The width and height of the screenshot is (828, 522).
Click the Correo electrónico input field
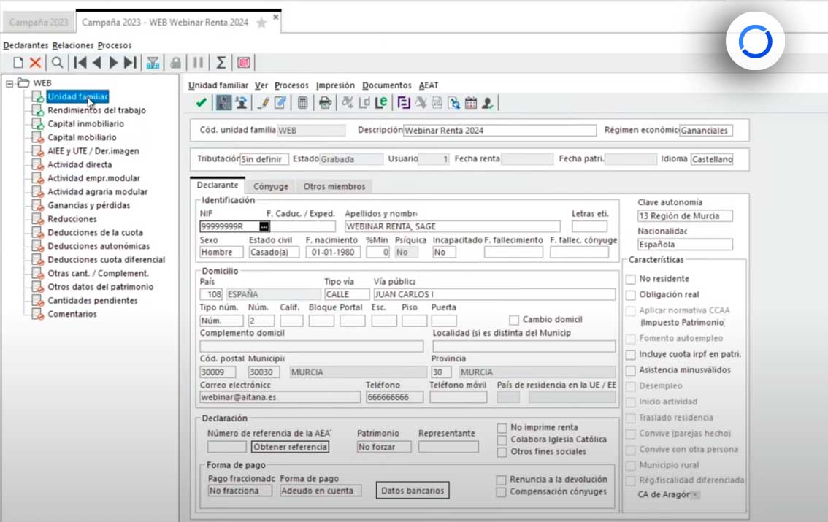tap(280, 397)
